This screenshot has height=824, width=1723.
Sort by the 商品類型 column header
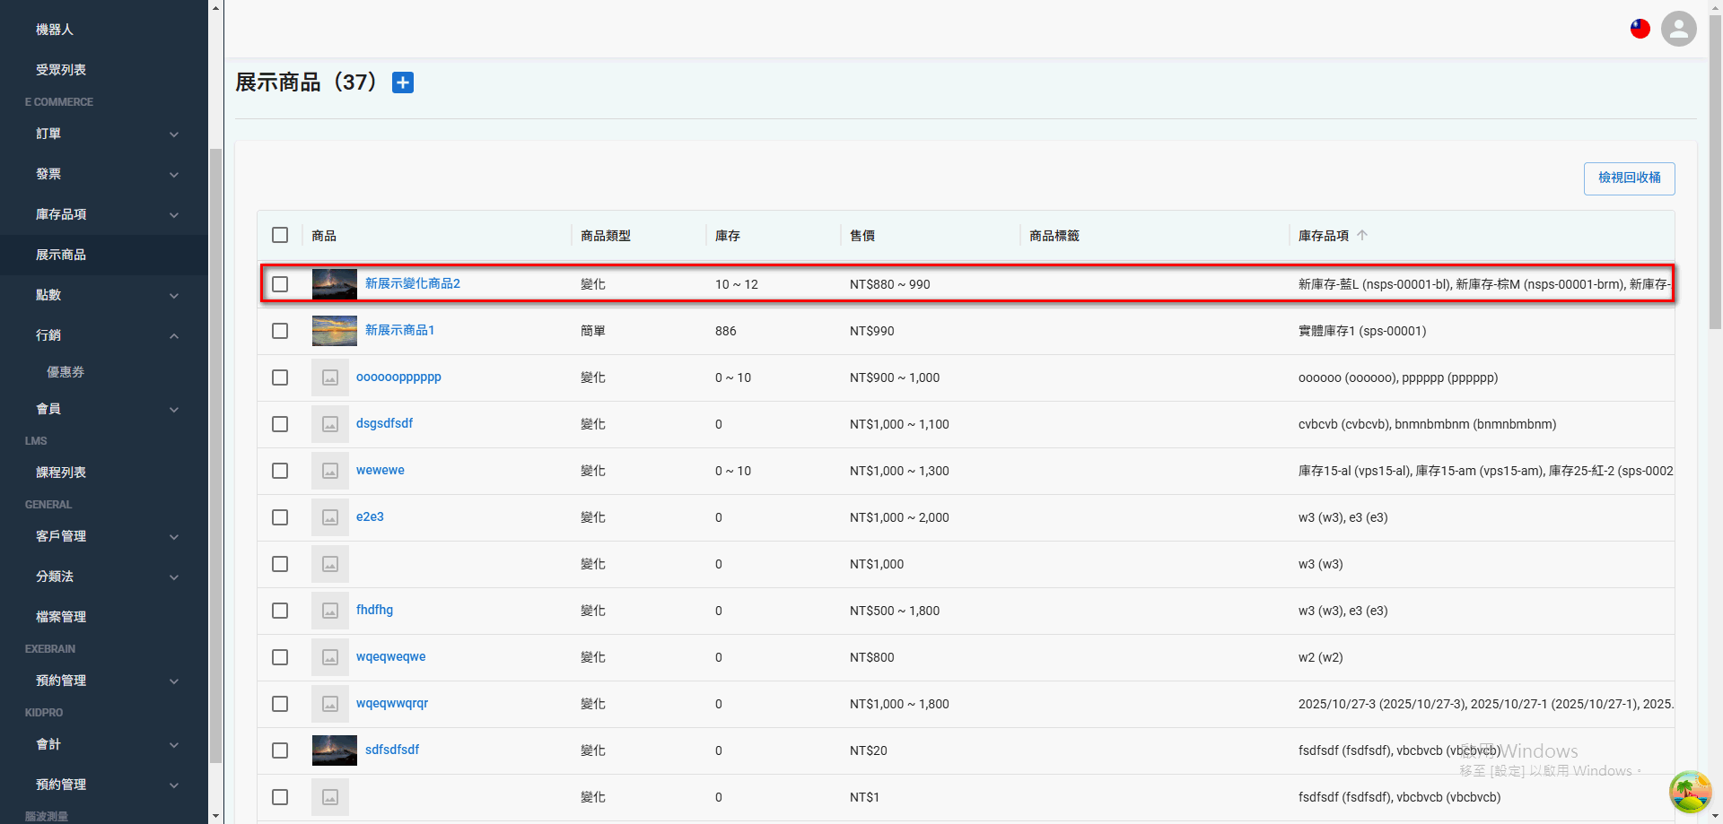pyautogui.click(x=606, y=236)
